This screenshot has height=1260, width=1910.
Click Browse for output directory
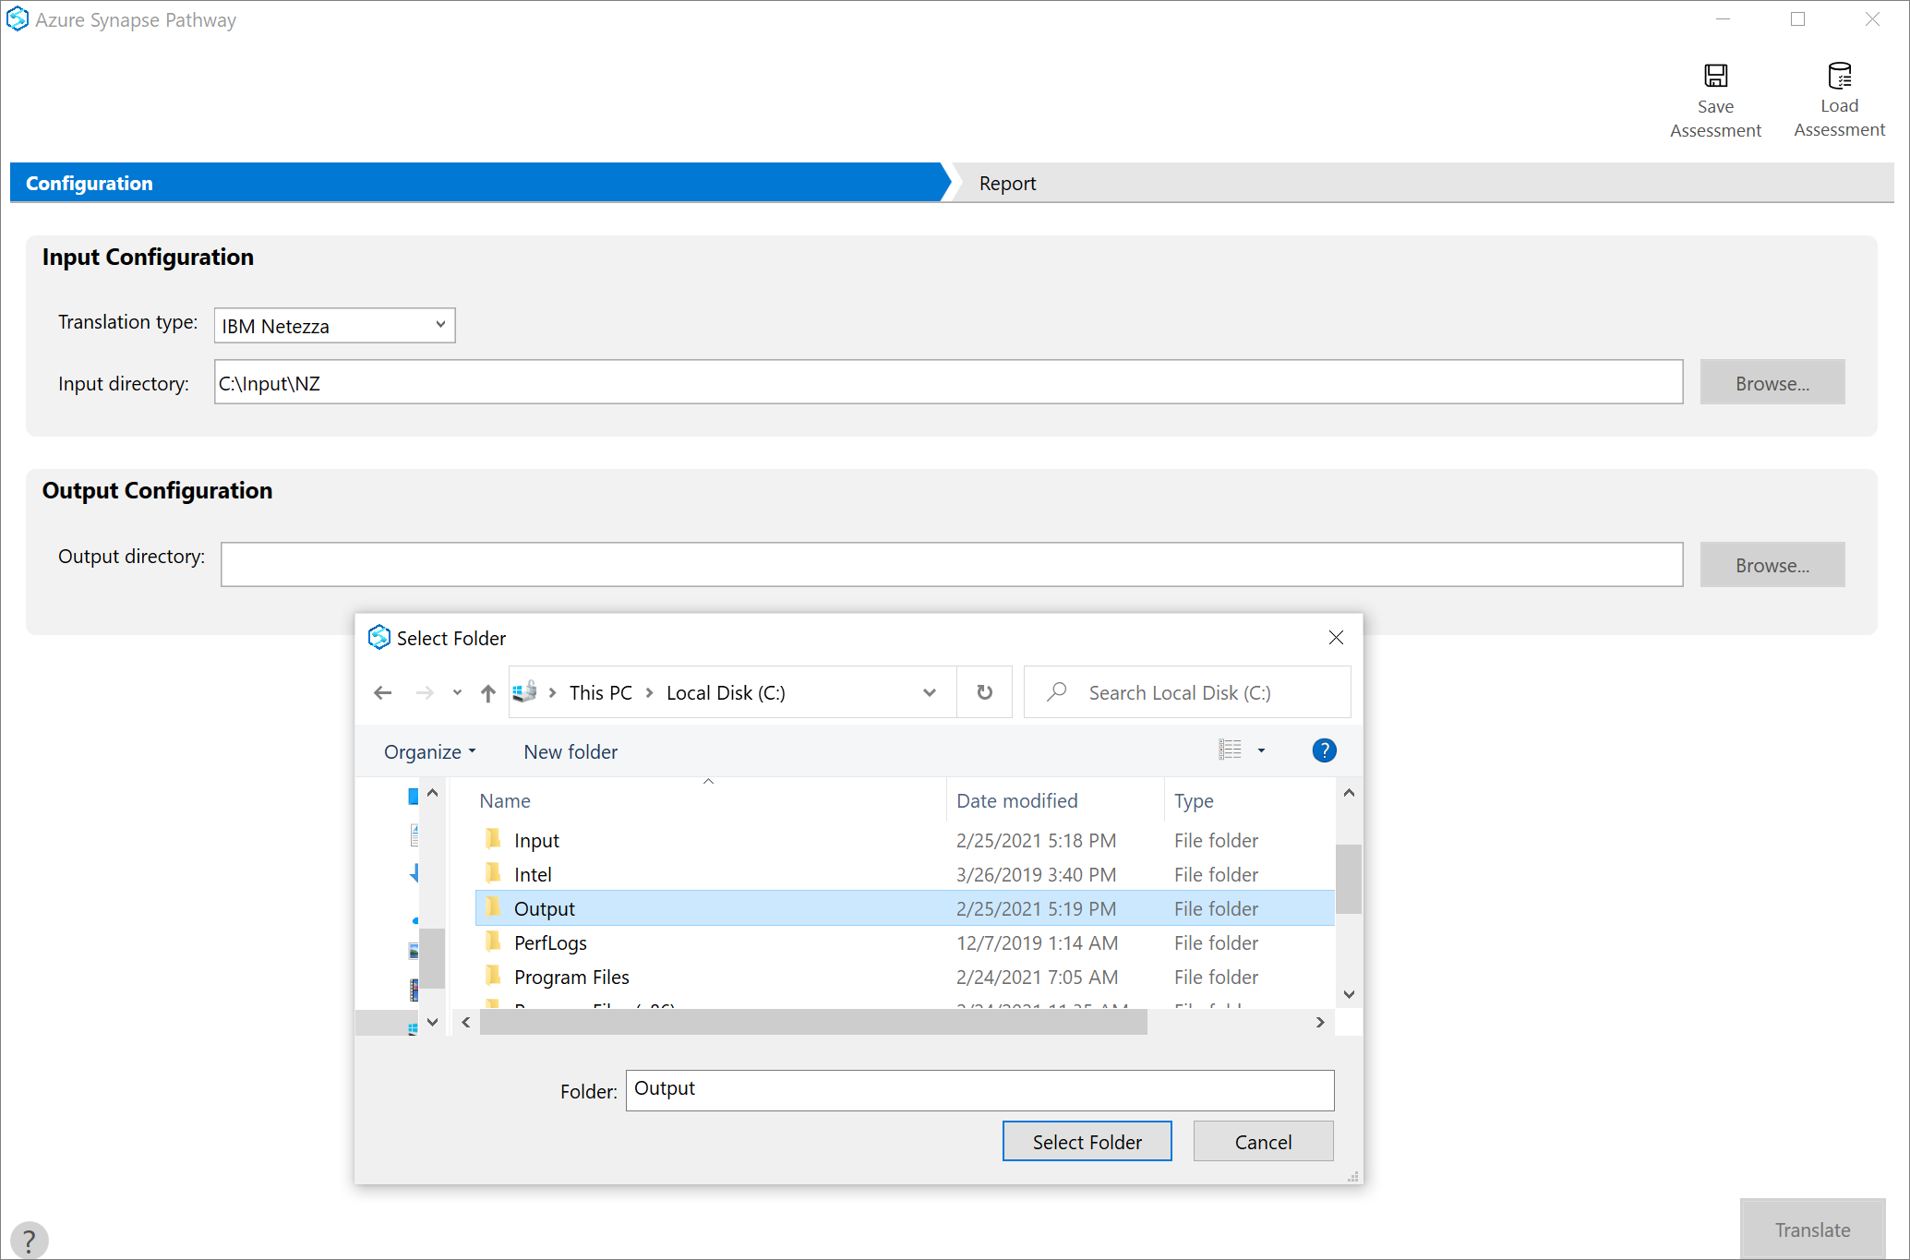click(x=1775, y=562)
